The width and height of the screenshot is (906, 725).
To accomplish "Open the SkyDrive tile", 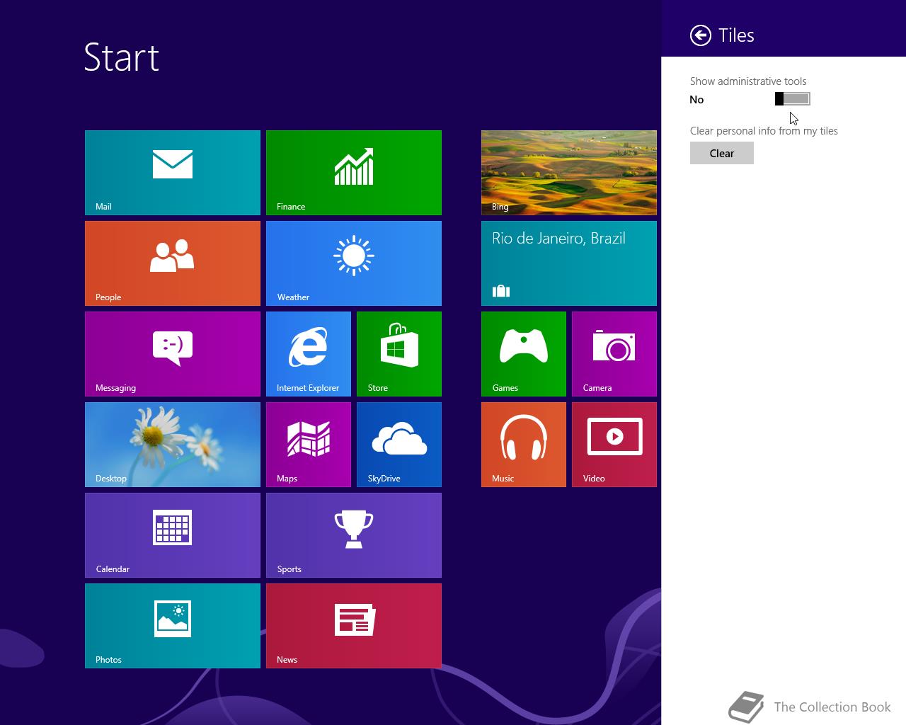I will [399, 445].
